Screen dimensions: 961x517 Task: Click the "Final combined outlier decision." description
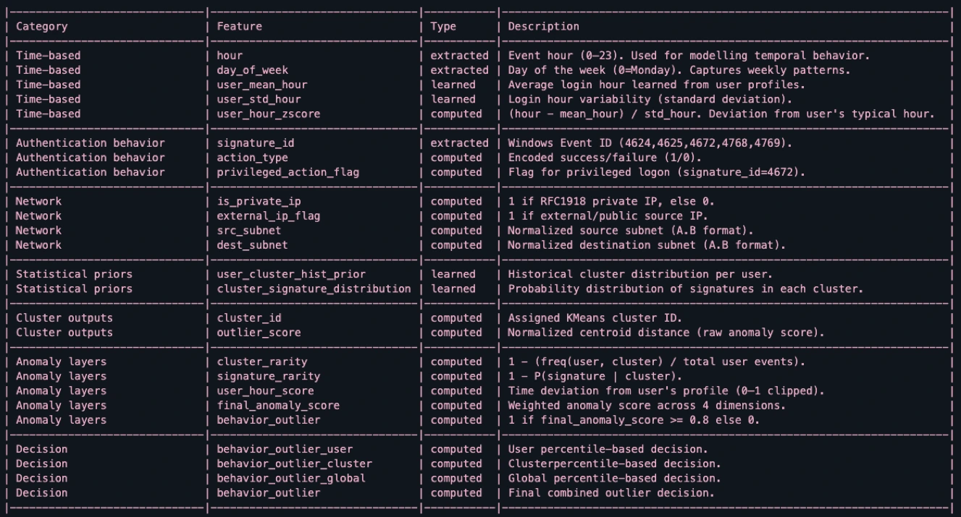pos(611,493)
